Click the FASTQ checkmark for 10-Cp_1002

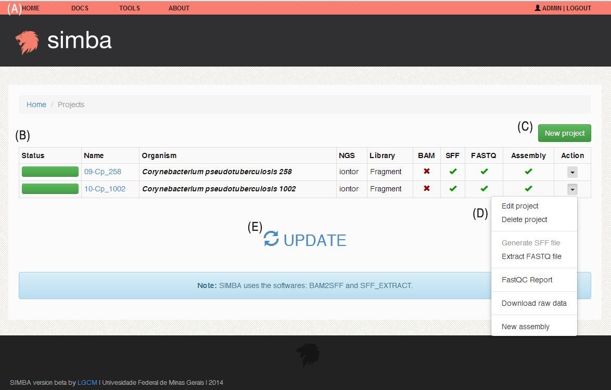(483, 188)
